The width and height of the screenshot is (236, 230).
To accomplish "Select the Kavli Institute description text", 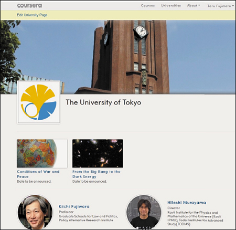I will coord(195,218).
